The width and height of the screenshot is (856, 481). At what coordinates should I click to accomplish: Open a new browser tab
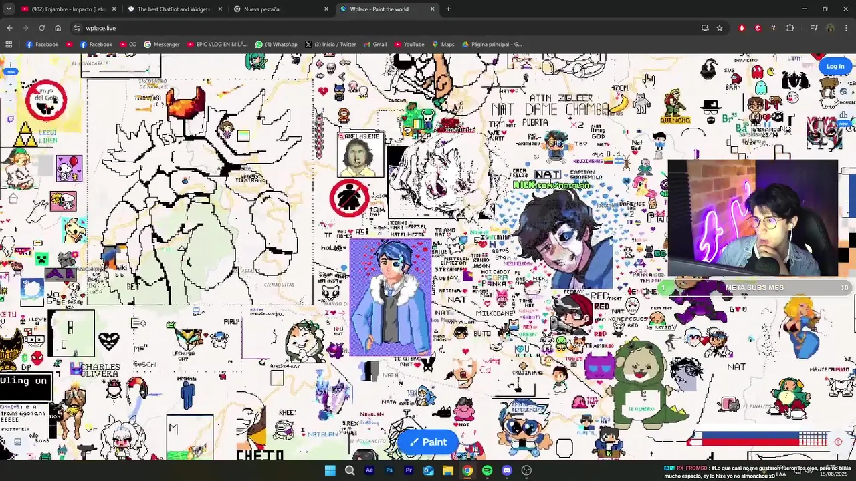point(448,9)
